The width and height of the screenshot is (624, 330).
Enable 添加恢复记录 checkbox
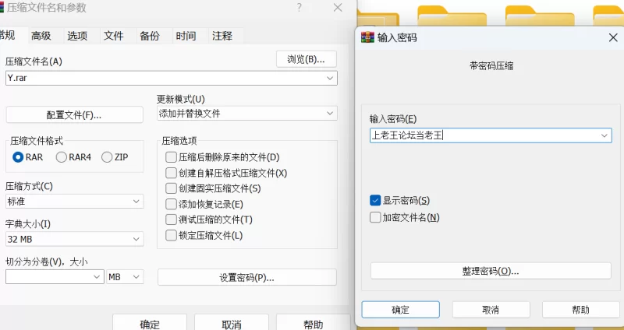point(171,204)
